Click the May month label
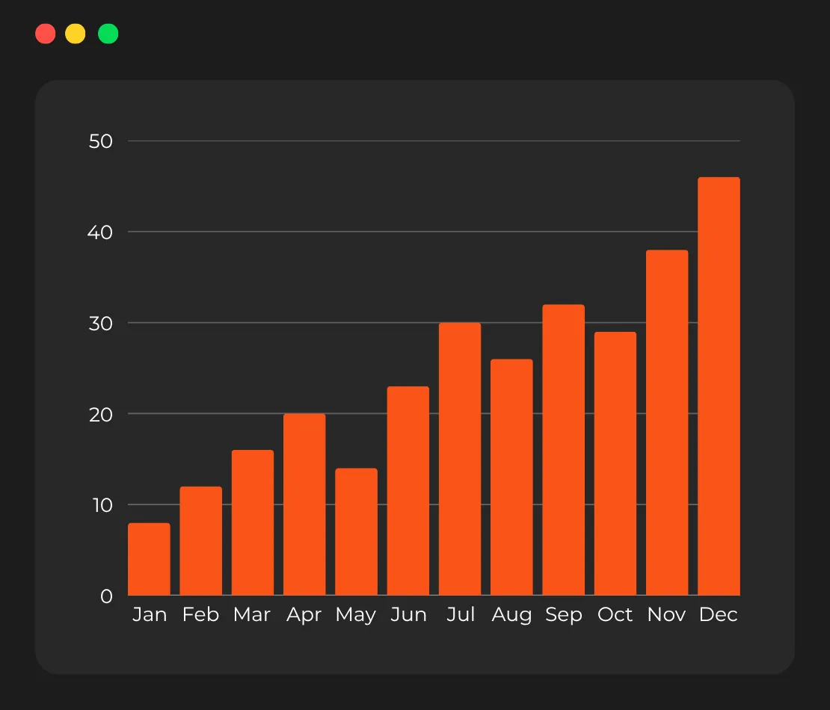This screenshot has width=830, height=710. click(356, 616)
